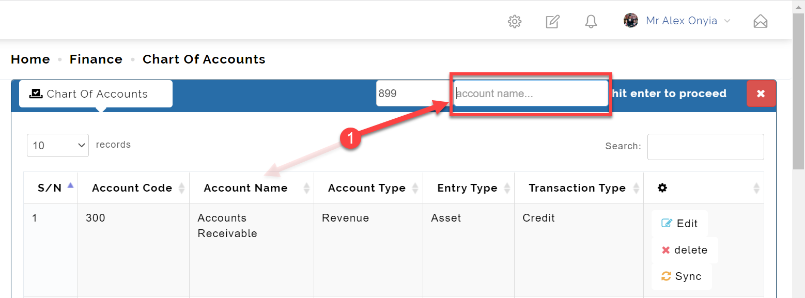Sort by S/N column

51,188
